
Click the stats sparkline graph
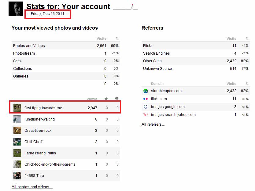(x=125, y=7)
